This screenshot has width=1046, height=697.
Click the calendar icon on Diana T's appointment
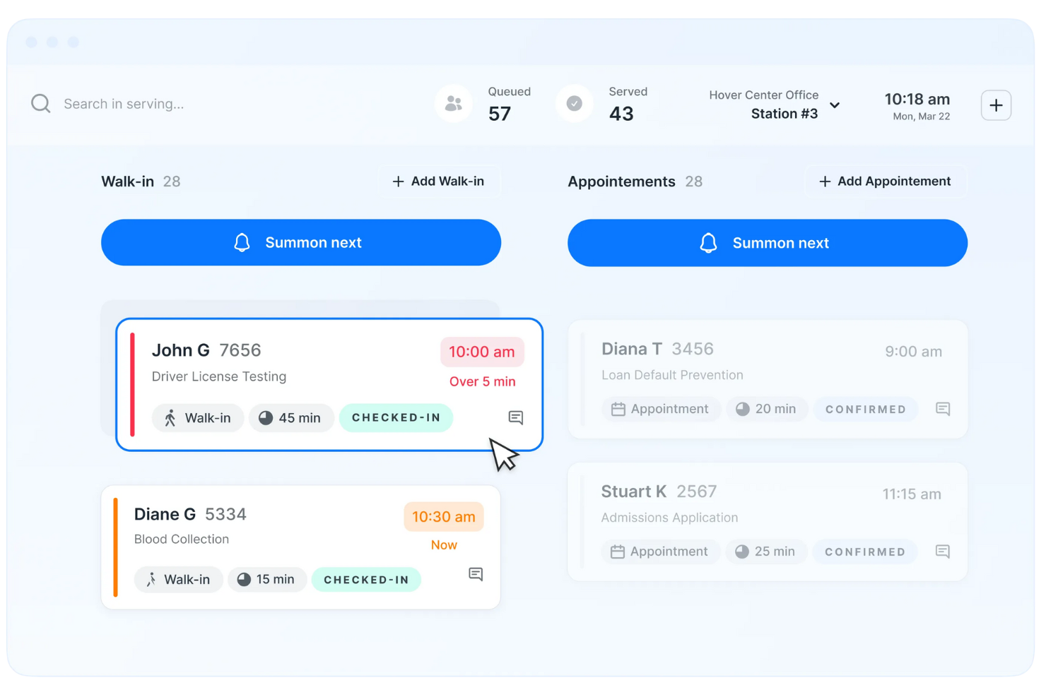tap(618, 409)
